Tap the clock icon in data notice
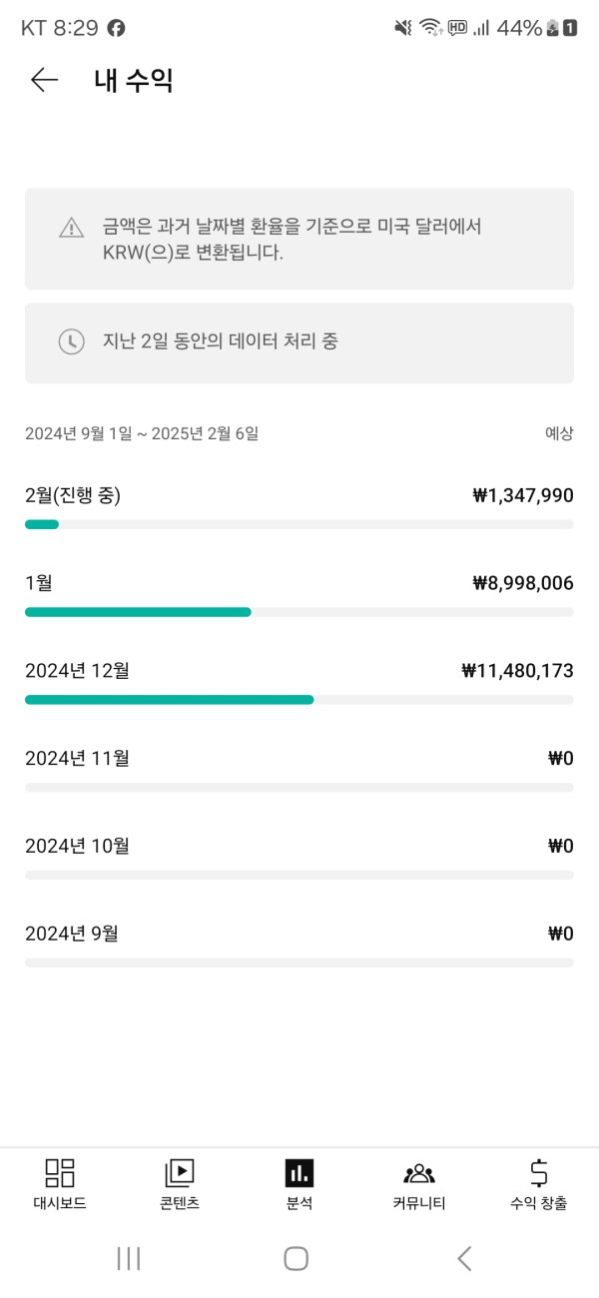The width and height of the screenshot is (599, 1298). [x=71, y=341]
